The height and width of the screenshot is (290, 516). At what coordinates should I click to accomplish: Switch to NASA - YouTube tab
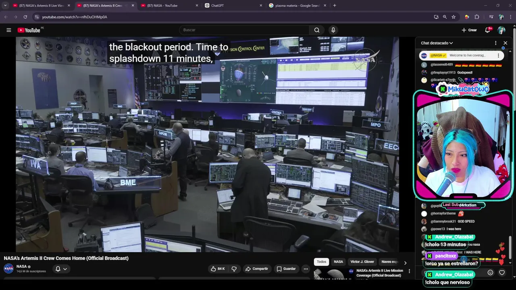[169, 6]
